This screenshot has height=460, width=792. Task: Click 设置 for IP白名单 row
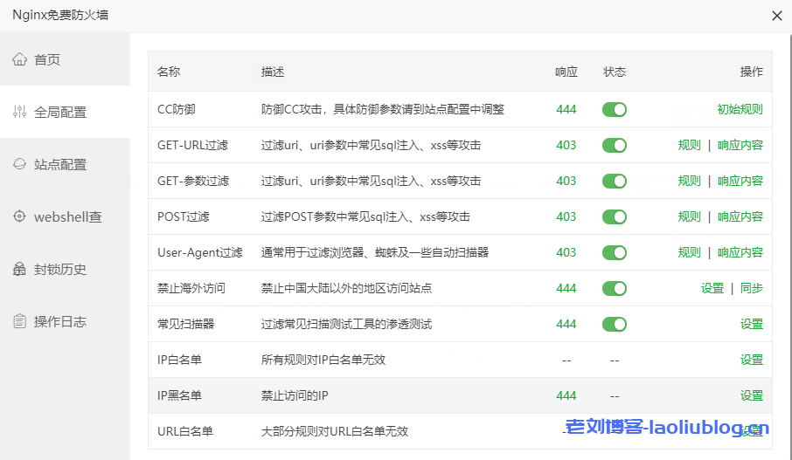[751, 360]
